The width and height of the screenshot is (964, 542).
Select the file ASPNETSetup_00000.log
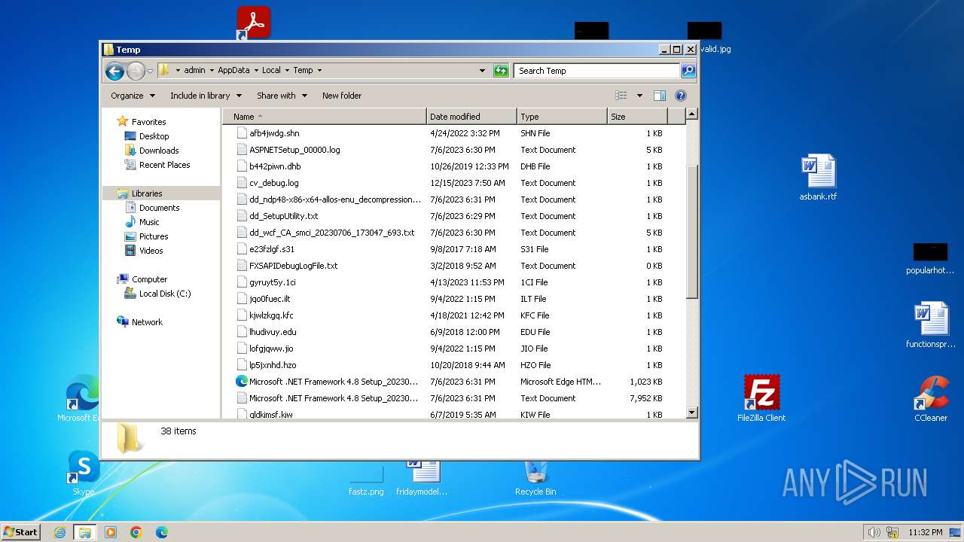coord(294,150)
